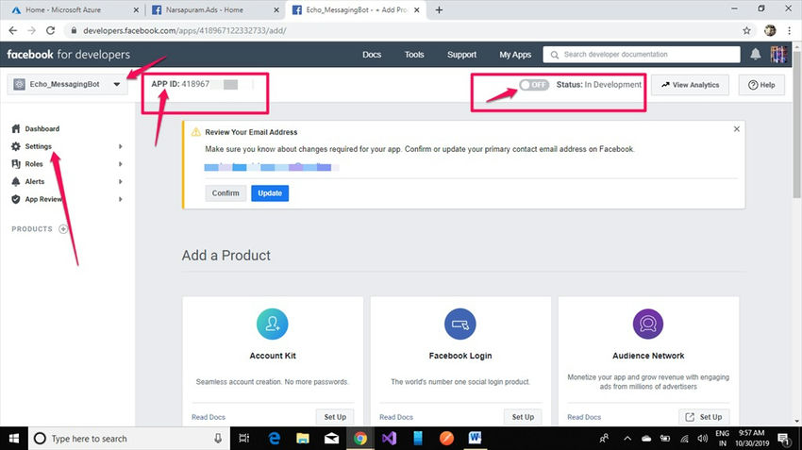Image resolution: width=802 pixels, height=450 pixels.
Task: Open Windows Start menu
Action: pos(14,439)
